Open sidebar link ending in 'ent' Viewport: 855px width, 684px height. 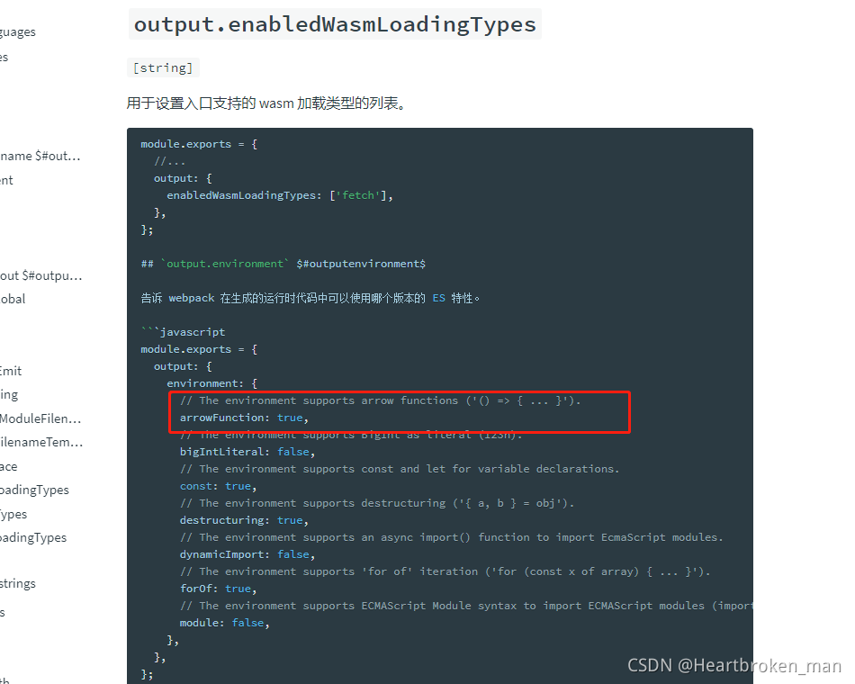6,181
